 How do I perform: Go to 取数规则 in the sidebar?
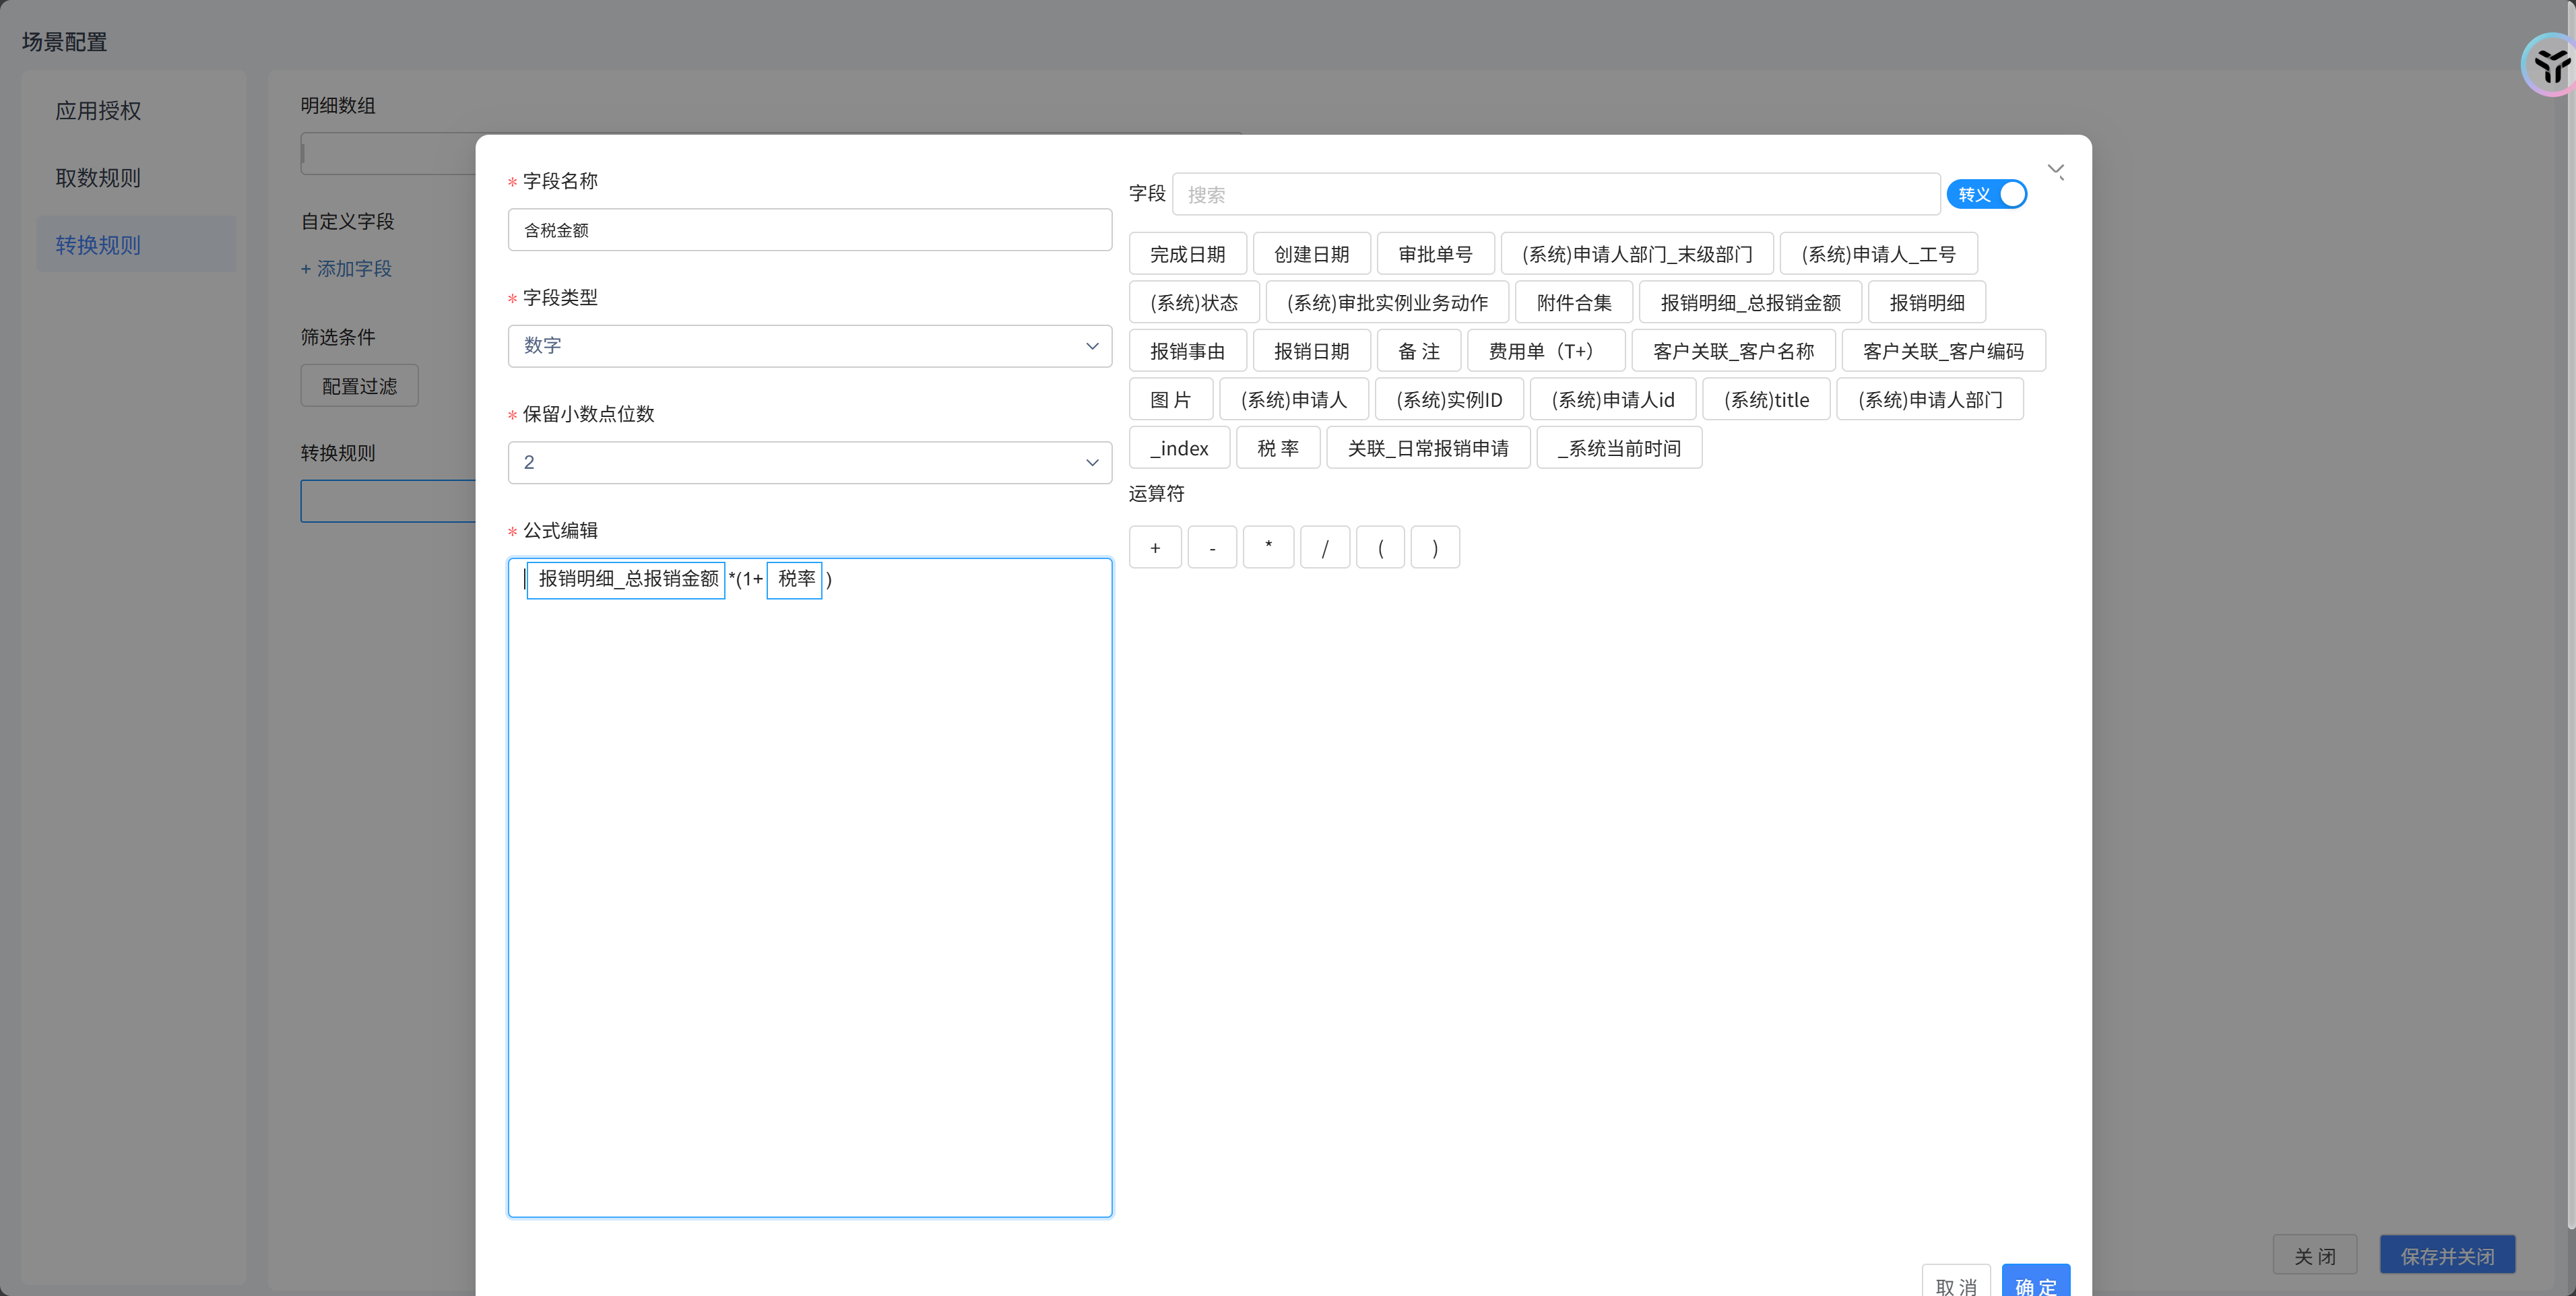pyautogui.click(x=98, y=178)
